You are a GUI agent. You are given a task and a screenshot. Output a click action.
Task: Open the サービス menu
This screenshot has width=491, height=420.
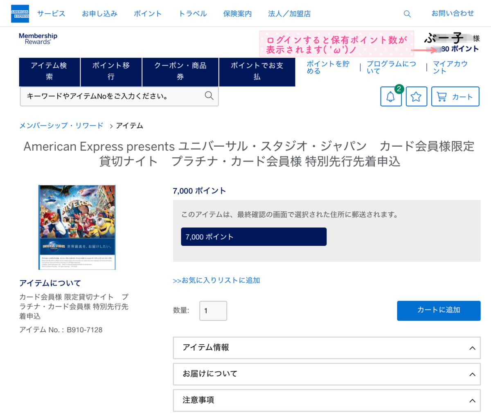tap(51, 14)
